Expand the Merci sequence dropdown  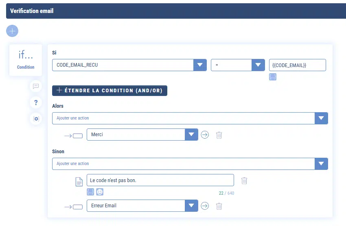[191, 135]
